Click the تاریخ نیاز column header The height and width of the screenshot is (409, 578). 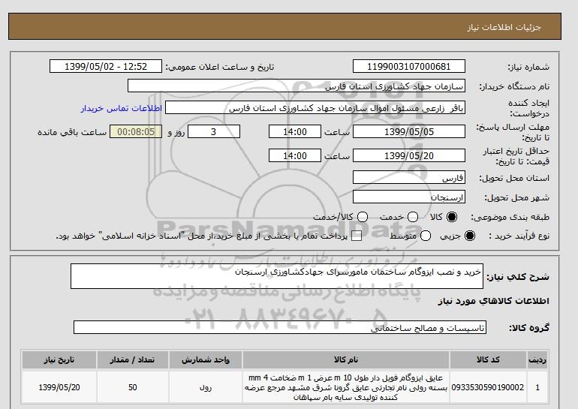[x=59, y=359]
